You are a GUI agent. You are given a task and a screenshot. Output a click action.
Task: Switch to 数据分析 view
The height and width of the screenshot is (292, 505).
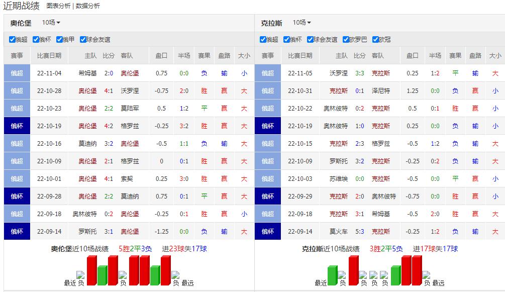click(x=88, y=6)
